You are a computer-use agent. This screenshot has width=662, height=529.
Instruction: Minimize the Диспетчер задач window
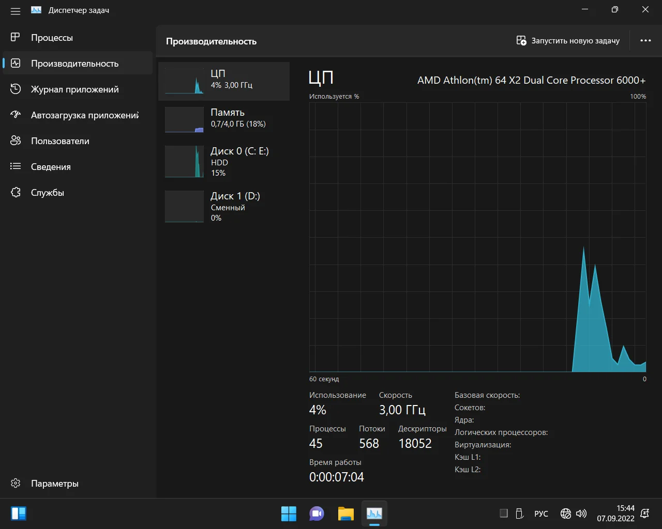(x=585, y=10)
